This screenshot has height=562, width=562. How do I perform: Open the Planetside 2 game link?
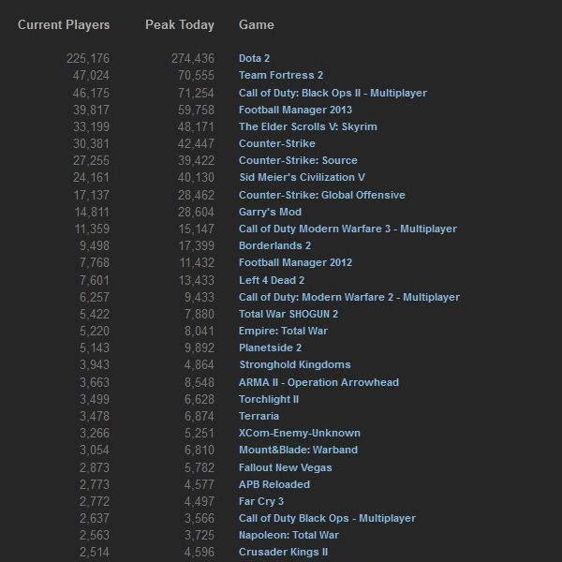[x=273, y=348]
